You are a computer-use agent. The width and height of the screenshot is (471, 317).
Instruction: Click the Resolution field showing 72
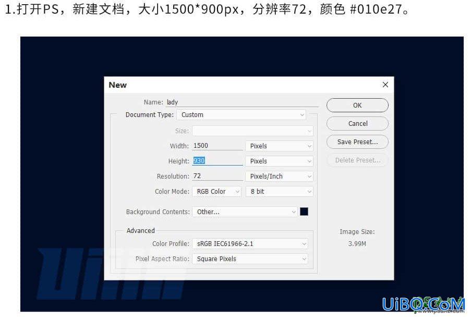pyautogui.click(x=218, y=176)
